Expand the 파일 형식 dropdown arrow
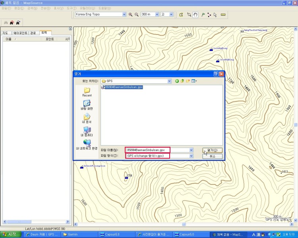This screenshot has height=238, width=298. point(191,156)
